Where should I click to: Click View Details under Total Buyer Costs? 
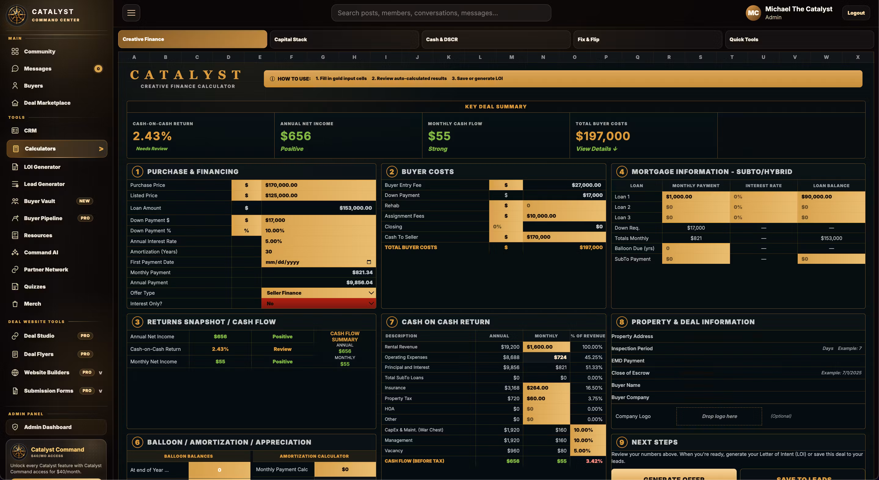597,149
